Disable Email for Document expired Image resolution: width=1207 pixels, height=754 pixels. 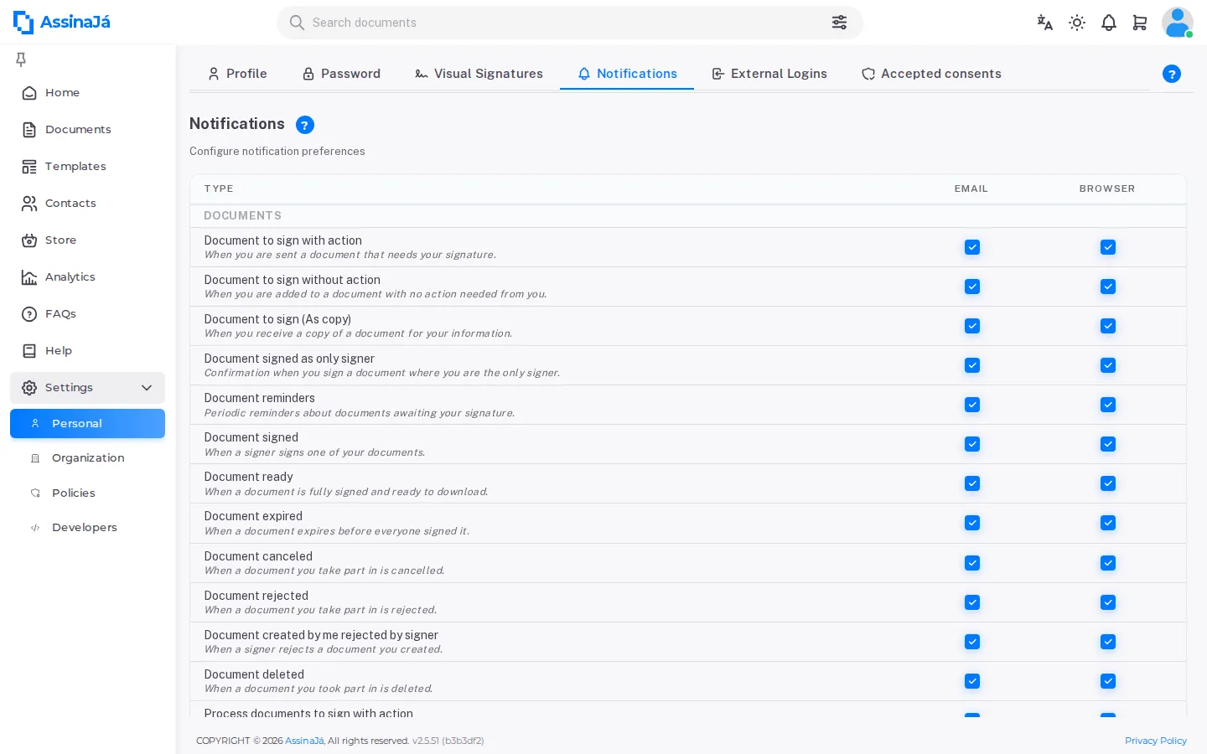pyautogui.click(x=972, y=523)
